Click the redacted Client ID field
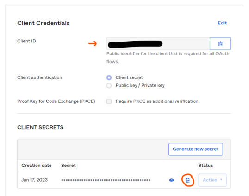This screenshot has width=249, height=196. [x=158, y=44]
